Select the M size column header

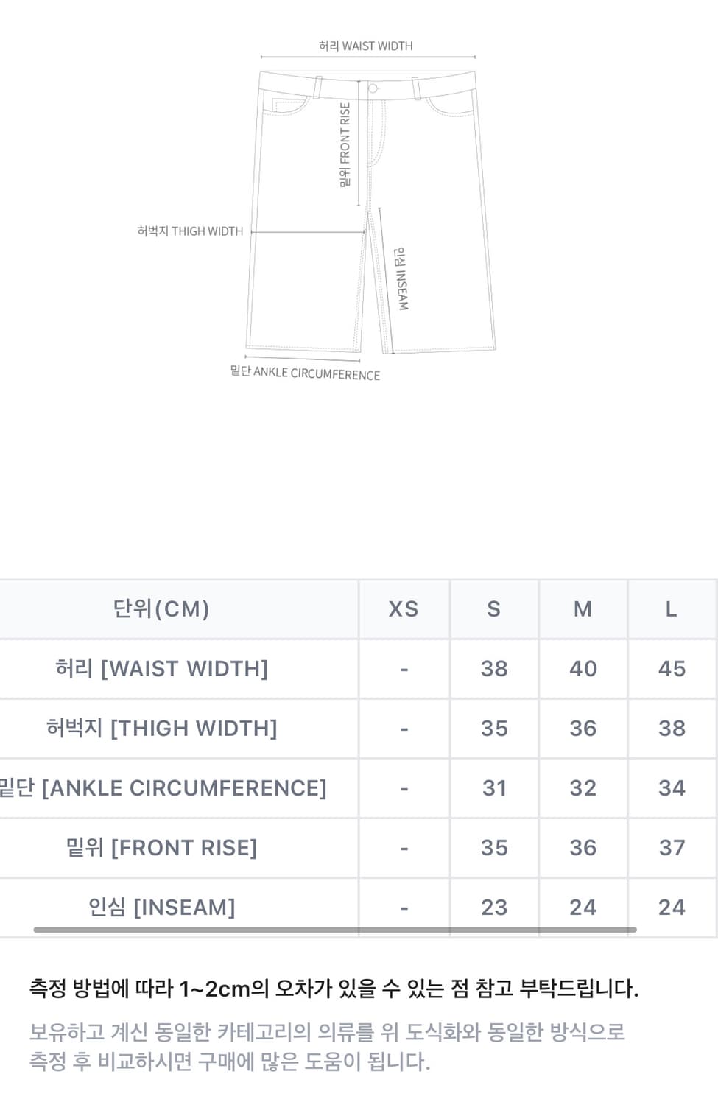click(x=583, y=609)
